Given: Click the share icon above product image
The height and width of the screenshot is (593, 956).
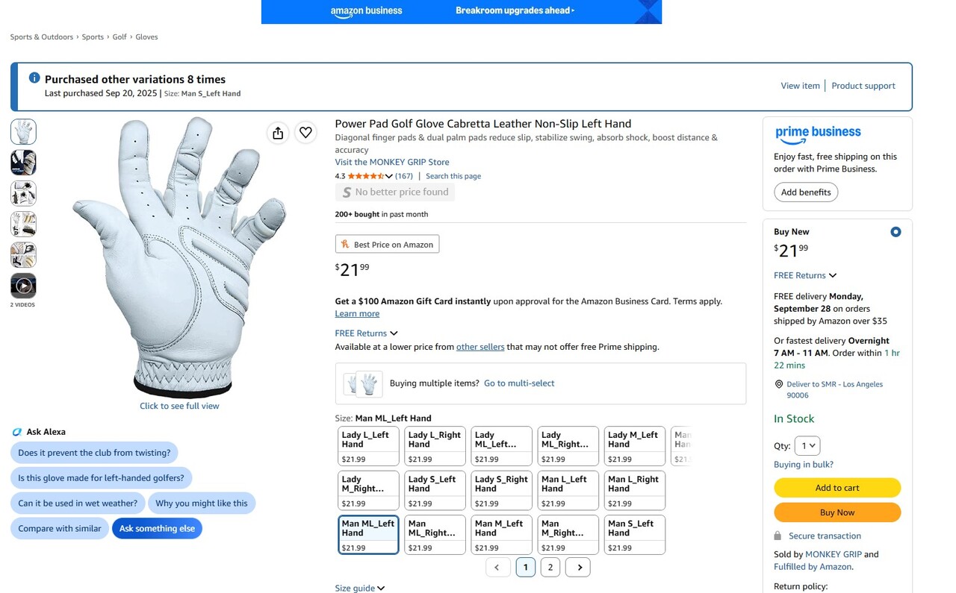Looking at the screenshot, I should click(x=278, y=133).
